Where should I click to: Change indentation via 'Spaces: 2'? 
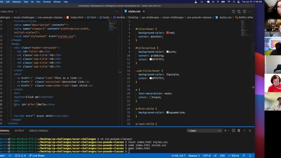point(194,156)
